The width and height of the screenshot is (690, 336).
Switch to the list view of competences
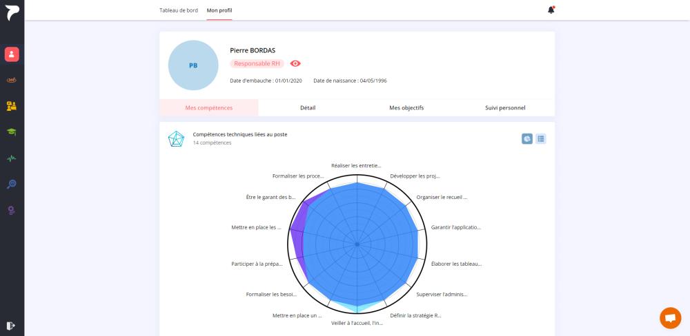click(541, 139)
